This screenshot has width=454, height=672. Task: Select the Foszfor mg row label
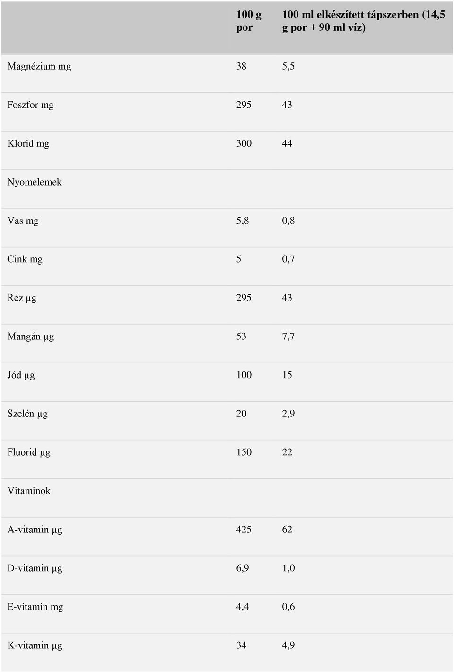pyautogui.click(x=30, y=105)
